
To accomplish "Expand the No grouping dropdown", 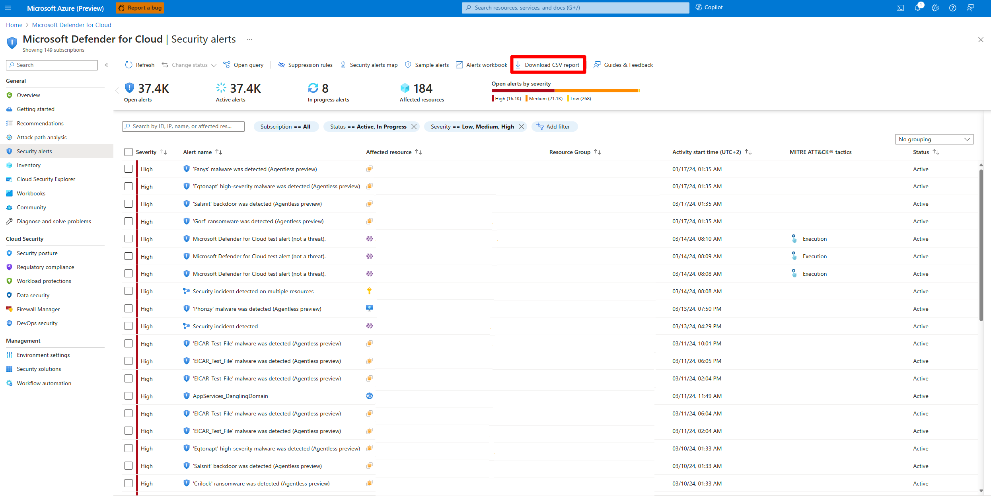I will coord(934,139).
